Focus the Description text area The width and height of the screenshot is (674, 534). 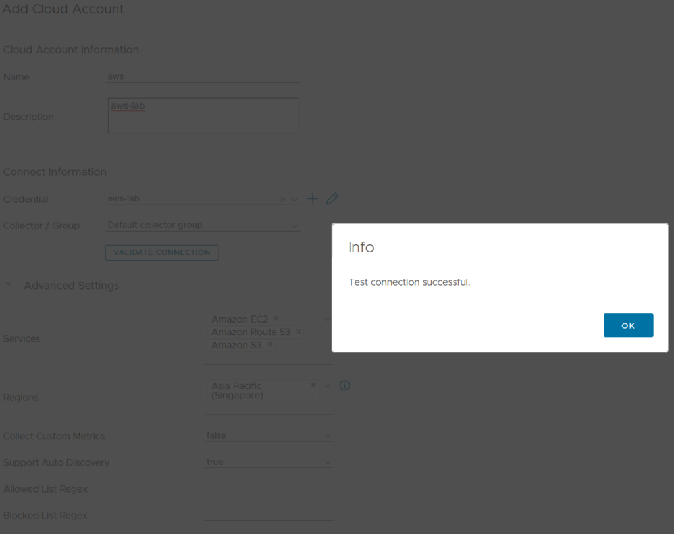tap(203, 116)
